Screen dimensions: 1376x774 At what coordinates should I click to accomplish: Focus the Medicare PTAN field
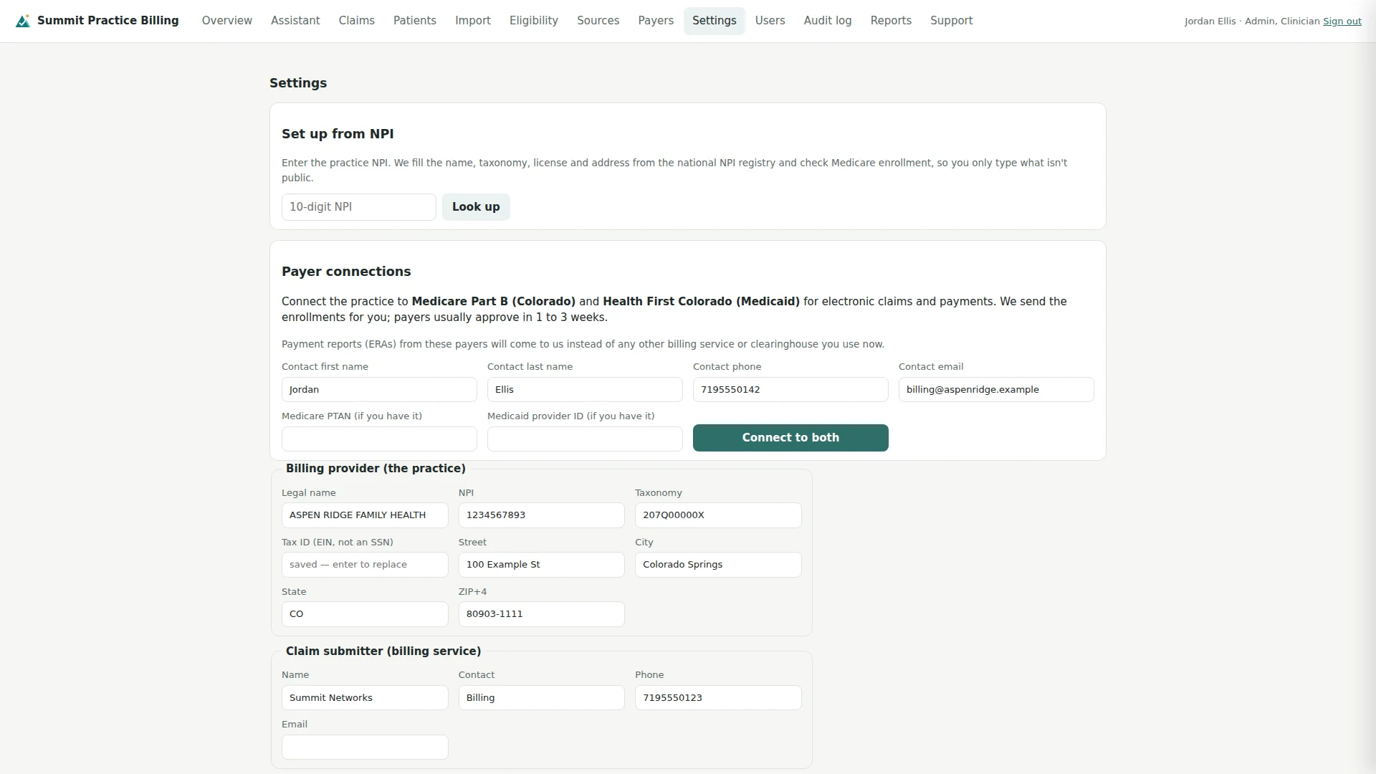pos(379,439)
